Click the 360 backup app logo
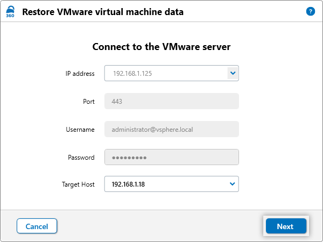 pyautogui.click(x=10, y=12)
